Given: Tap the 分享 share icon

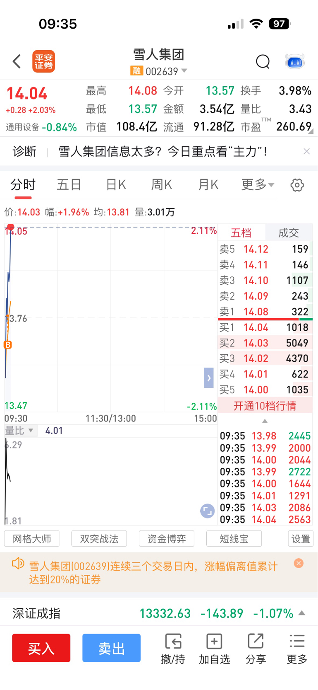Looking at the screenshot, I should 256,649.
